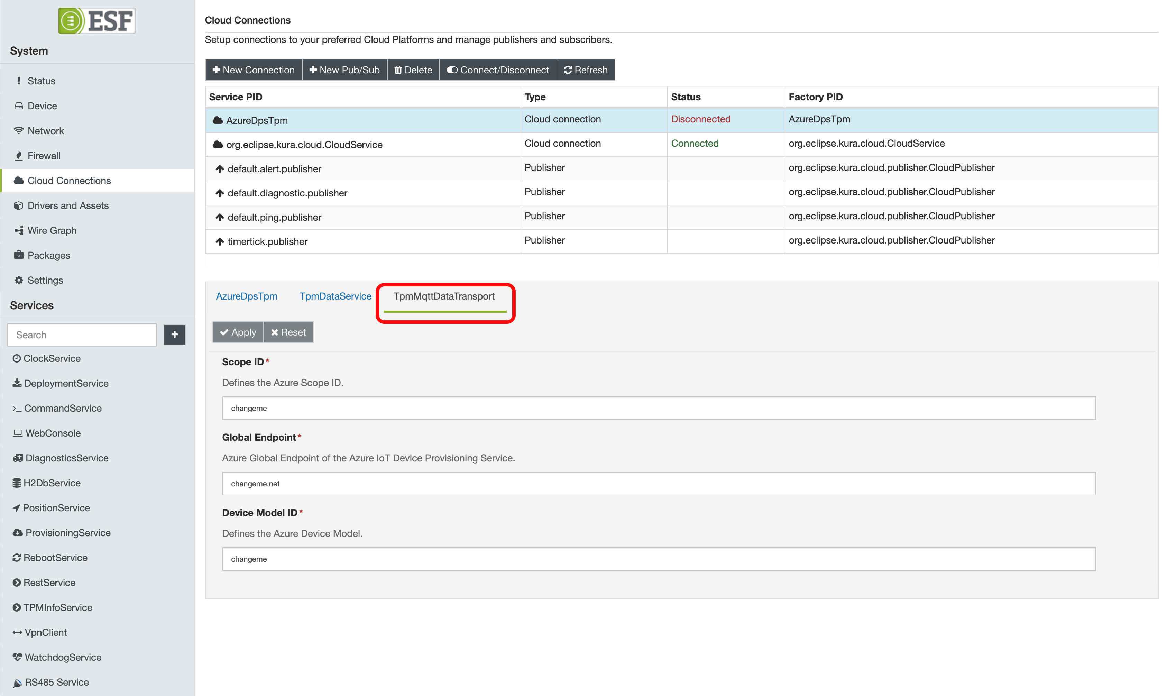Click the CommandService terminal icon
Viewport: 1167px width, 696px height.
17,409
